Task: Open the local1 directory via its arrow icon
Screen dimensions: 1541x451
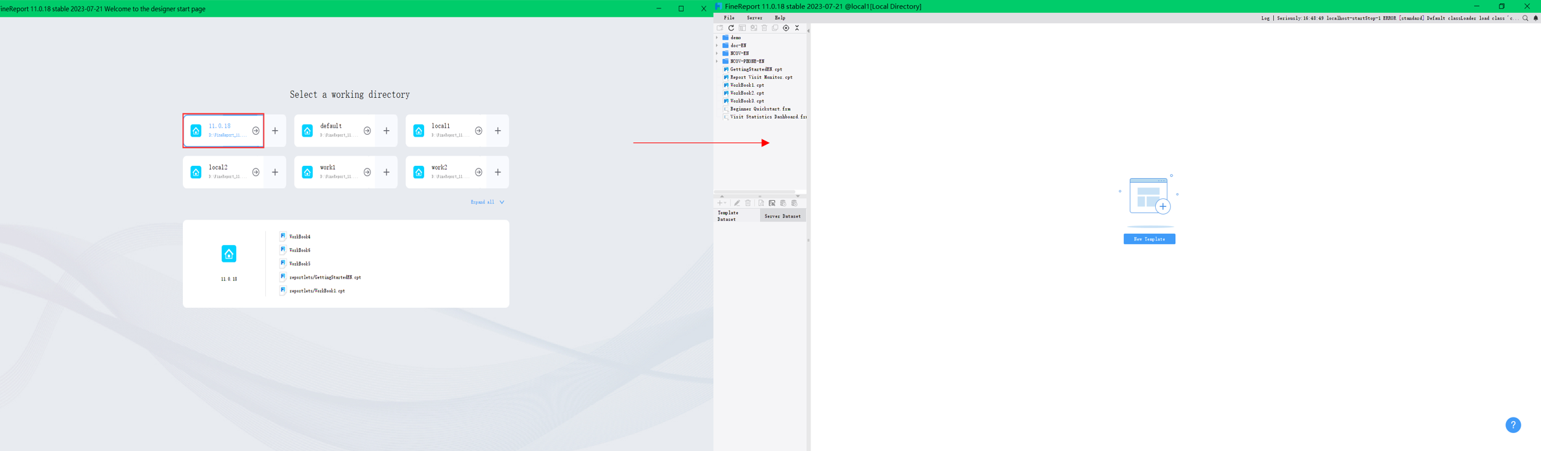Action: click(479, 131)
